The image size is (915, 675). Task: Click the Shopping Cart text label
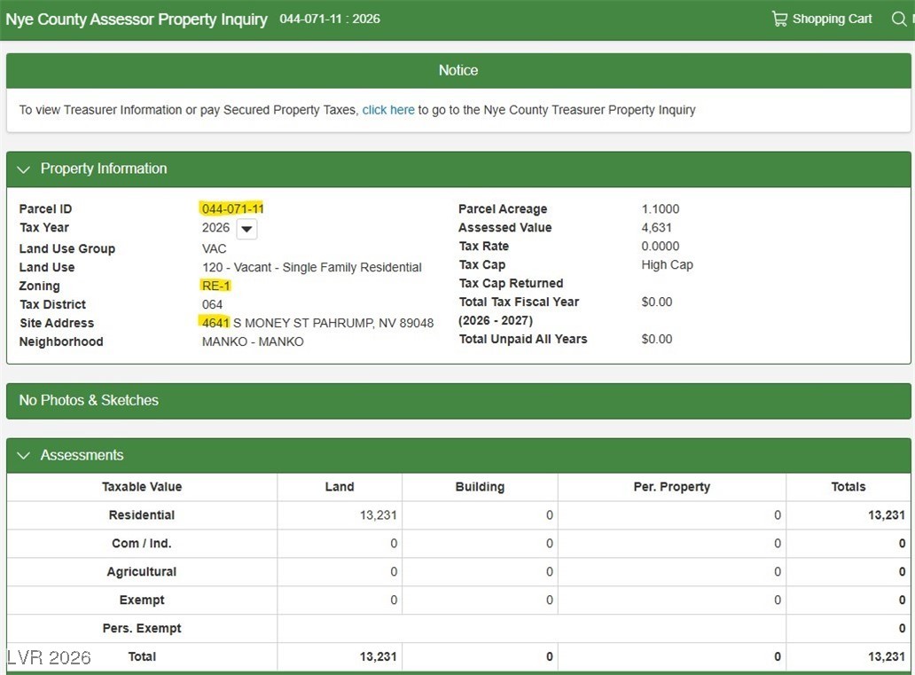pos(832,19)
